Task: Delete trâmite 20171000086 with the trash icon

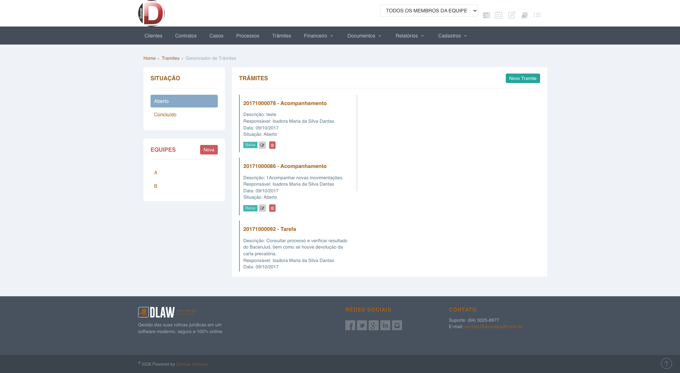Action: [x=272, y=208]
